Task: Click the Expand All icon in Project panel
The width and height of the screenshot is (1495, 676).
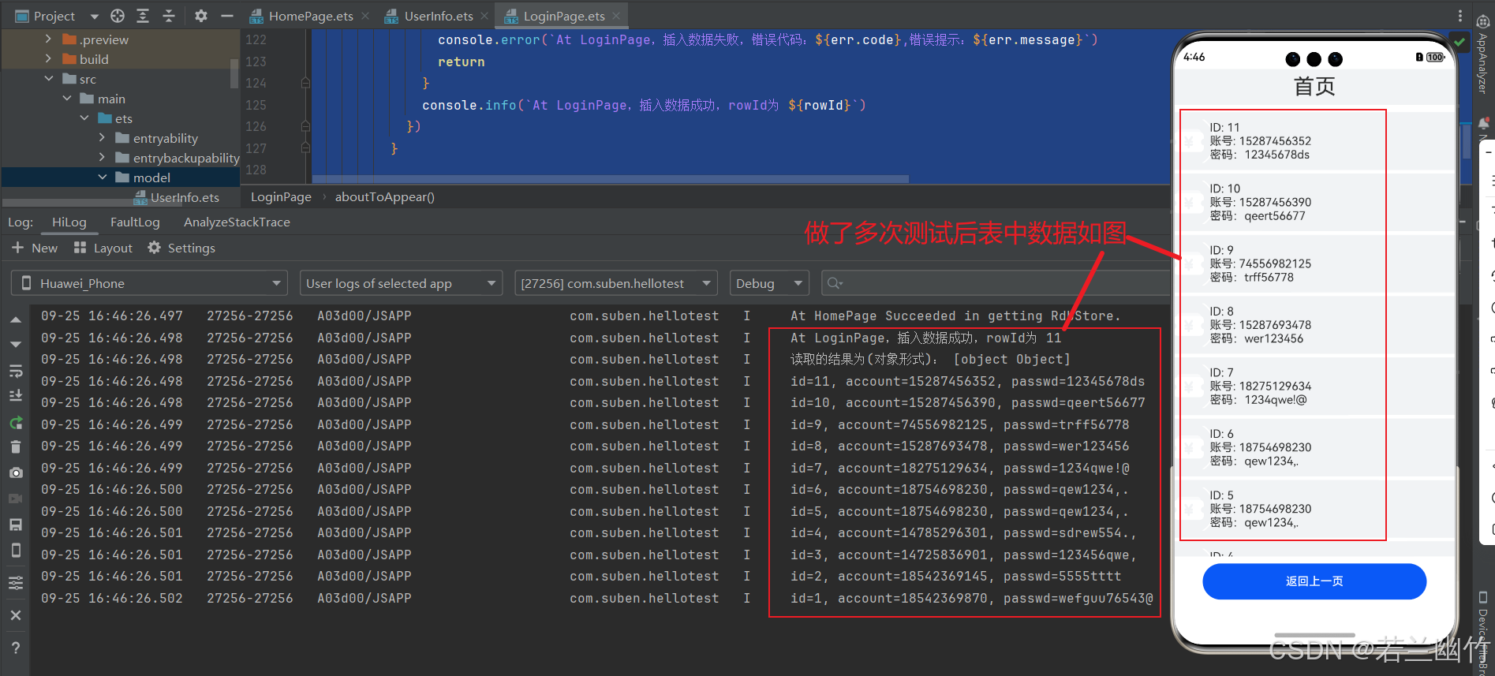Action: [x=143, y=16]
